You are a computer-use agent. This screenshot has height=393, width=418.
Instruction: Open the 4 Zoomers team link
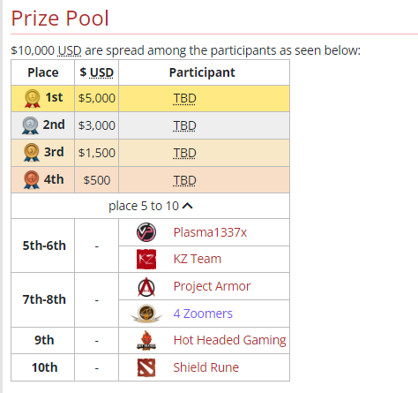(x=203, y=314)
